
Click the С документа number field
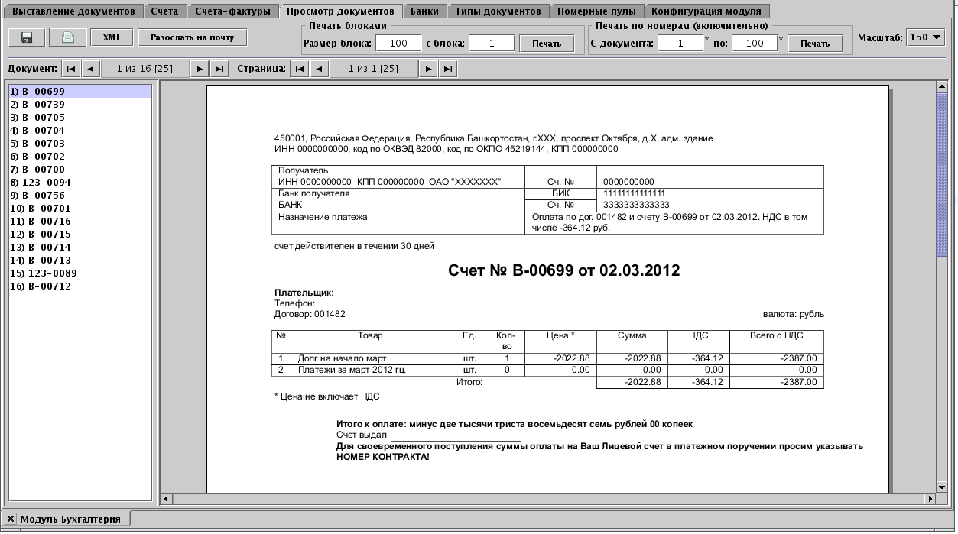[679, 44]
